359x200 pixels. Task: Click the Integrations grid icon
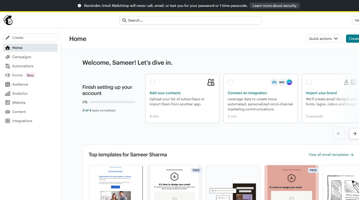(8, 121)
